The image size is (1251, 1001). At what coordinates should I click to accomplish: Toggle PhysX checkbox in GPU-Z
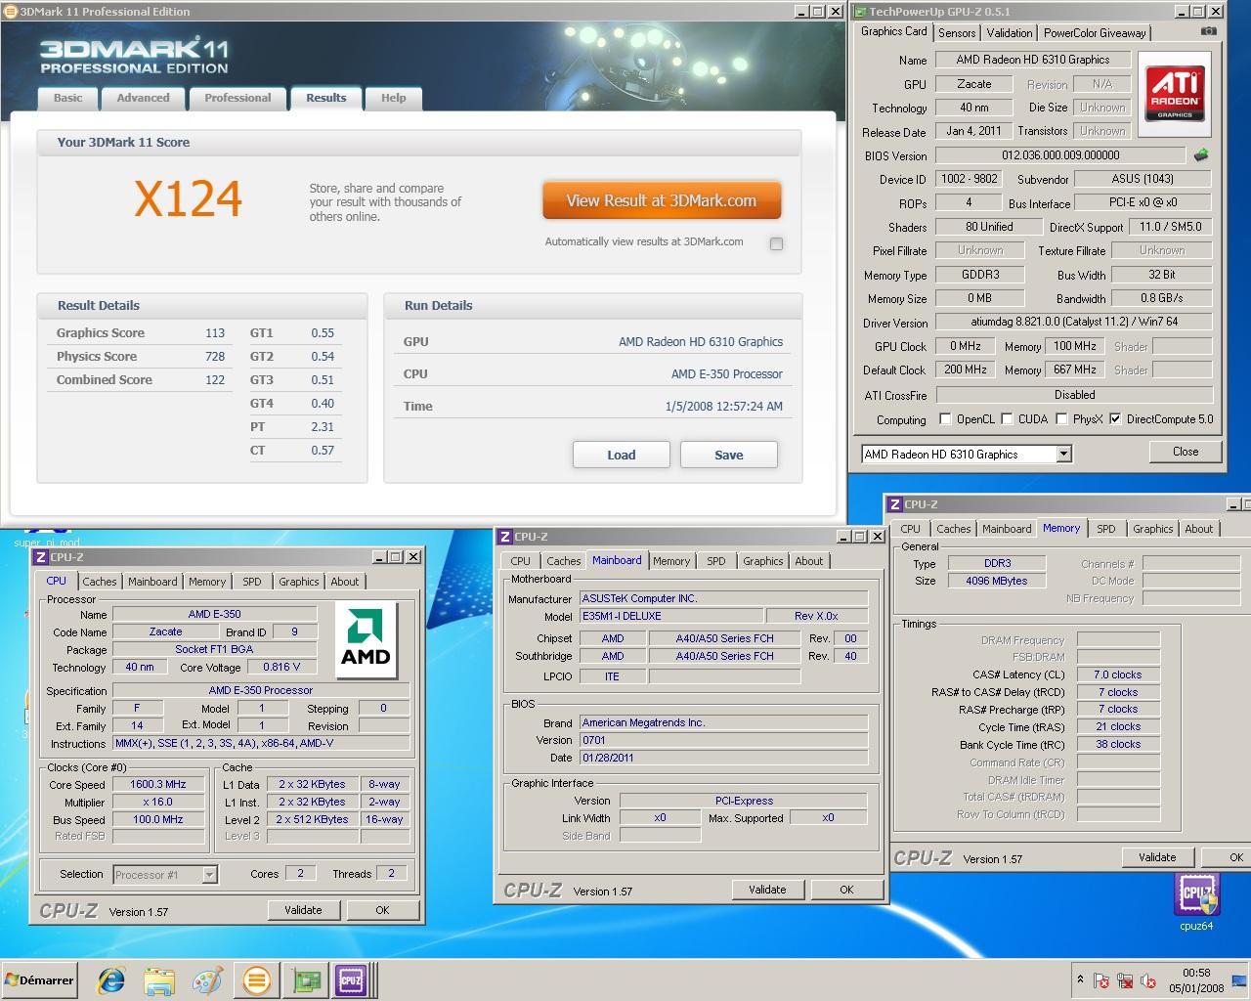click(x=1060, y=419)
